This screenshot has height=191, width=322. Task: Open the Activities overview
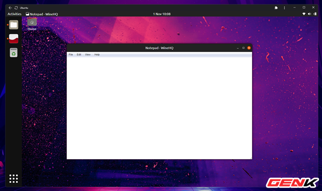pos(15,14)
